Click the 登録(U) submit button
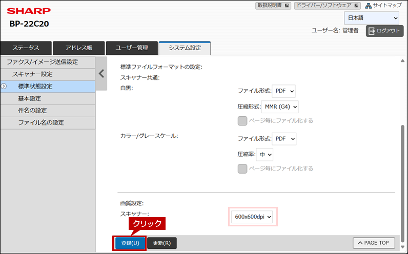 pyautogui.click(x=130, y=243)
